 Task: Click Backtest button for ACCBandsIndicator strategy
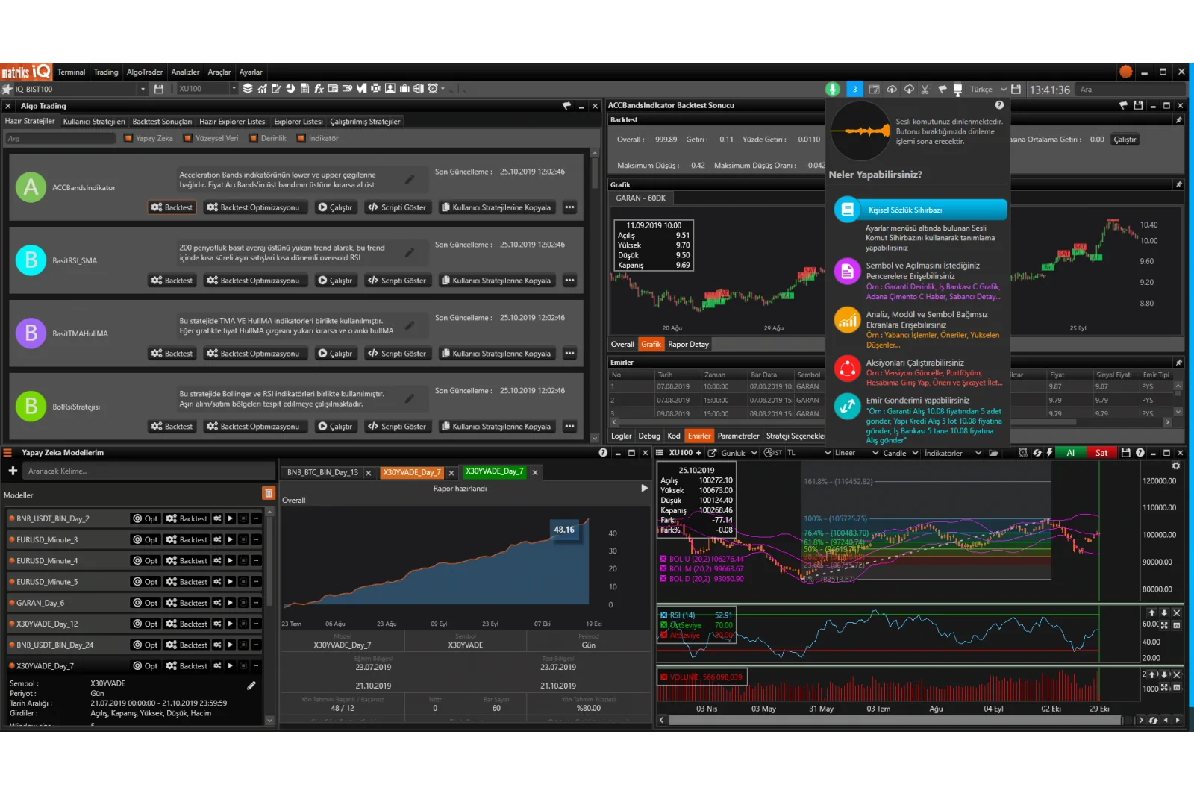pos(172,207)
